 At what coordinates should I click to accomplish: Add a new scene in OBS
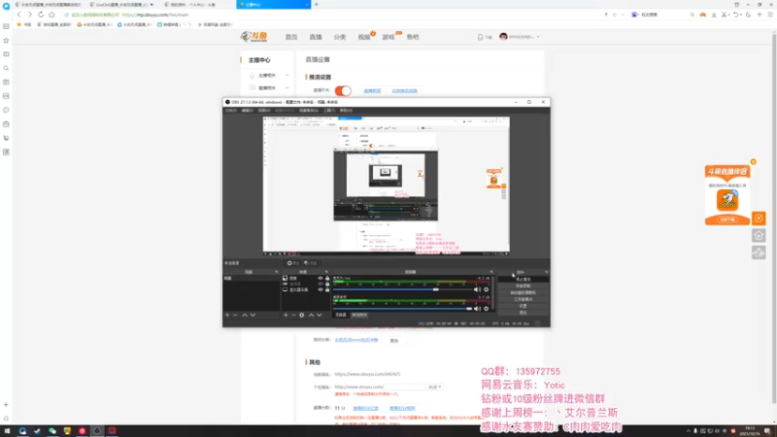click(227, 315)
